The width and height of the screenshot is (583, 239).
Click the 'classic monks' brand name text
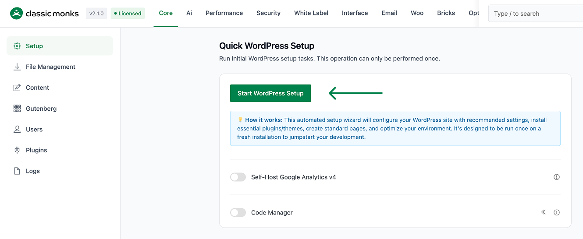coord(52,14)
